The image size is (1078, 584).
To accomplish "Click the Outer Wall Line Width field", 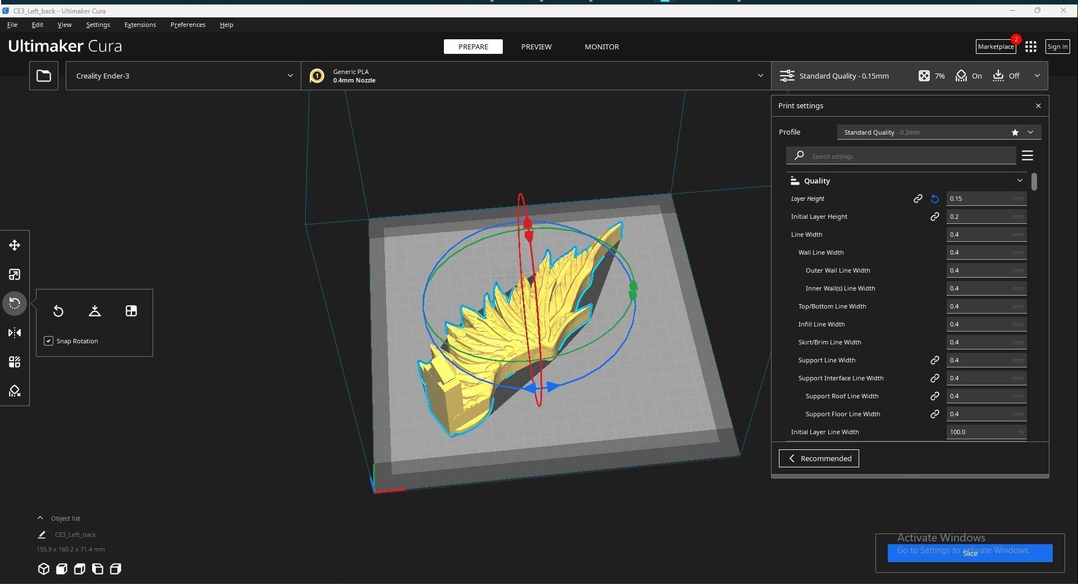I will pyautogui.click(x=987, y=270).
